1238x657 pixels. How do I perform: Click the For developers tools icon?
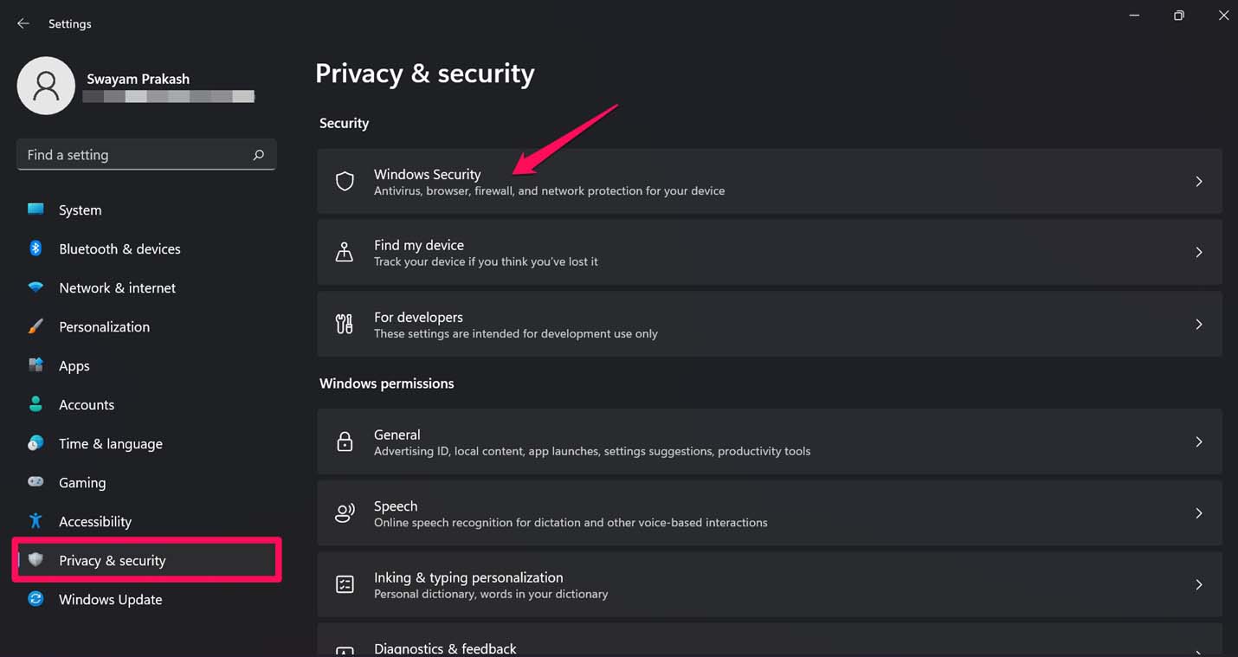[x=345, y=325]
